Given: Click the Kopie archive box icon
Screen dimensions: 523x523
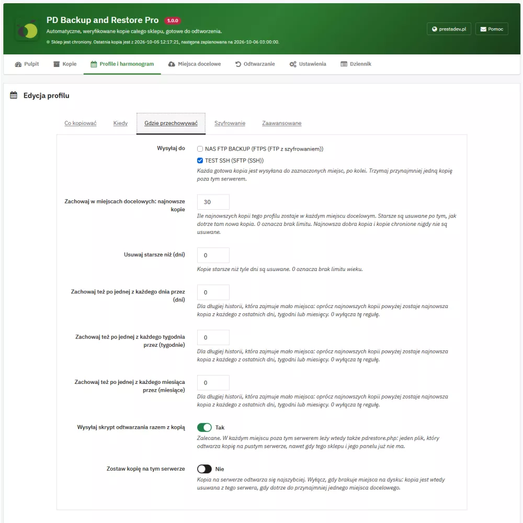Looking at the screenshot, I should [56, 64].
